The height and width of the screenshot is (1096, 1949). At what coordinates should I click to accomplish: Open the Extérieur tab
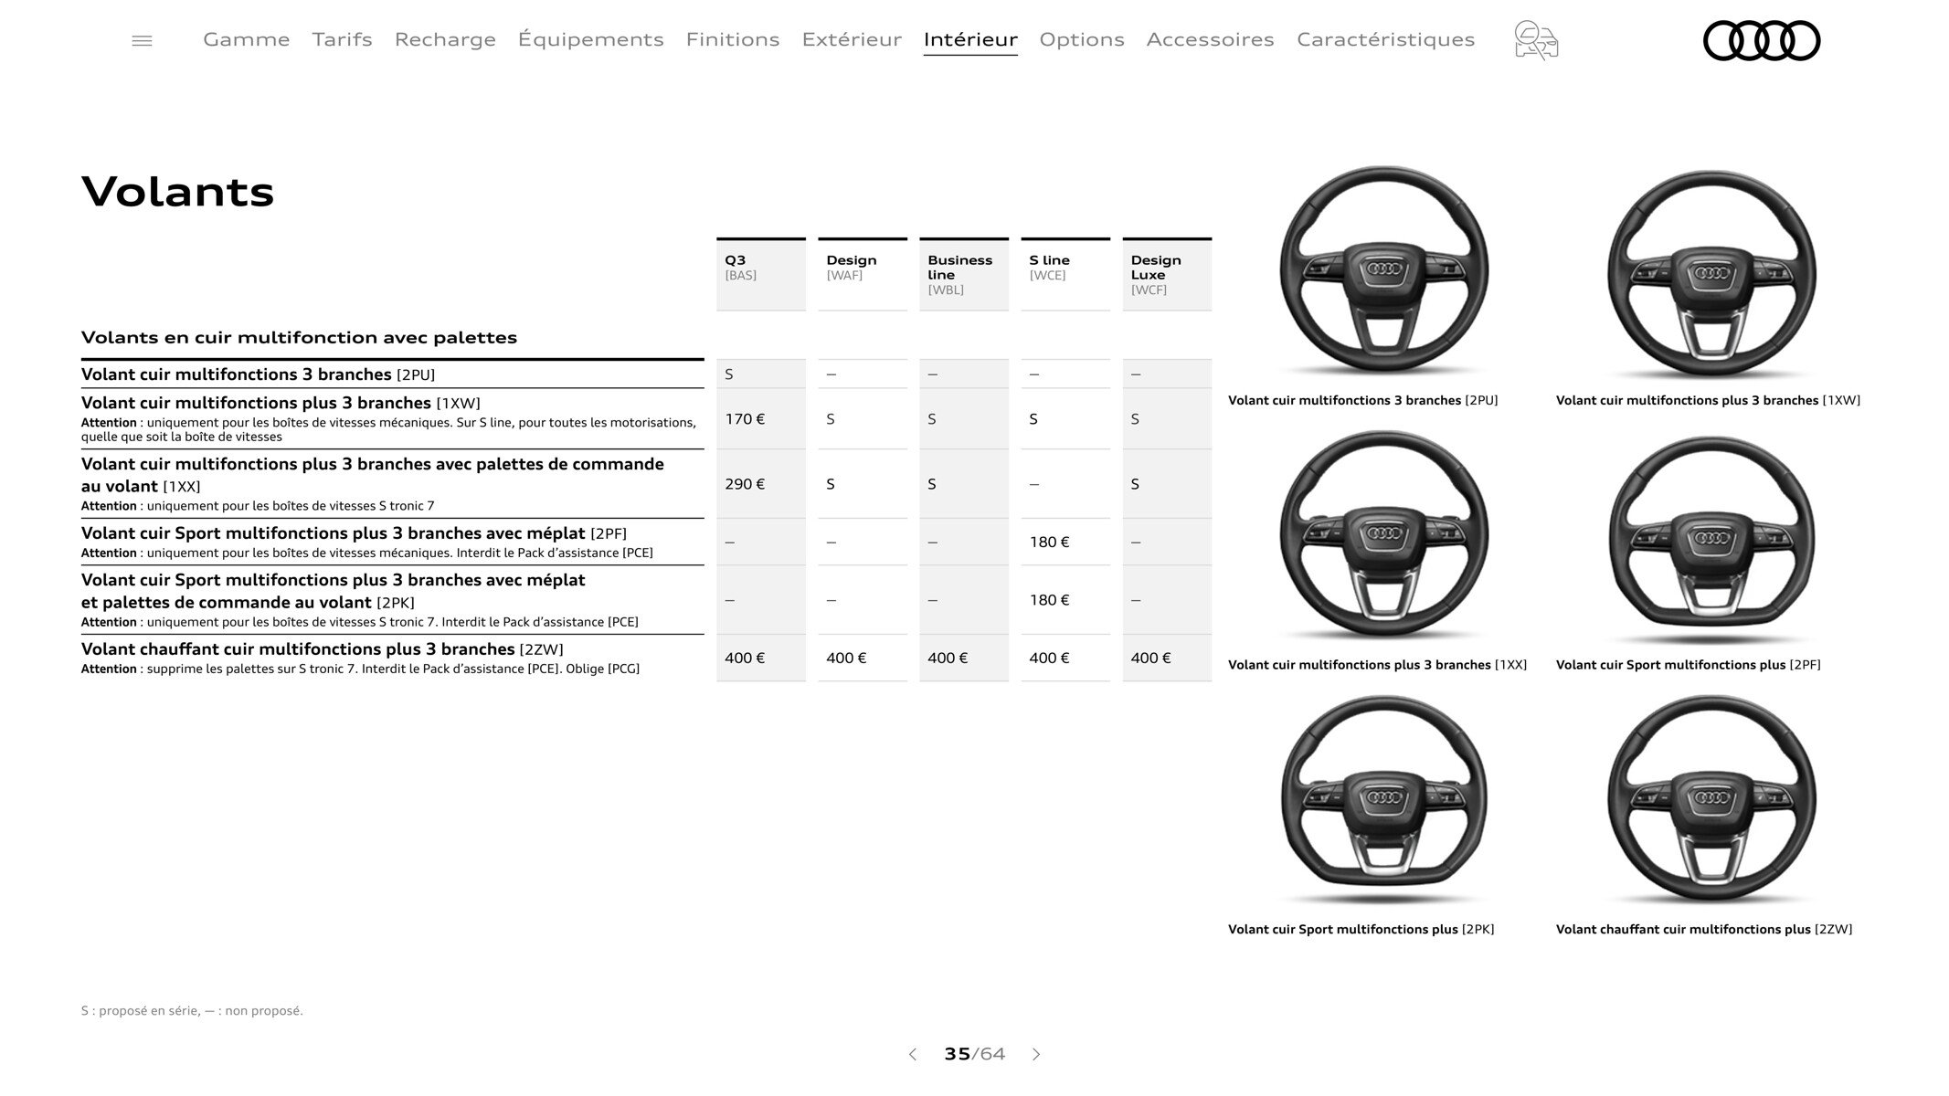click(x=852, y=39)
